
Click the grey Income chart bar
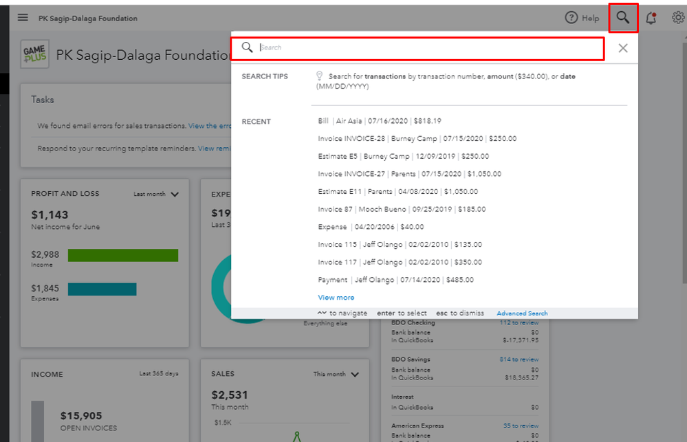[x=37, y=421]
